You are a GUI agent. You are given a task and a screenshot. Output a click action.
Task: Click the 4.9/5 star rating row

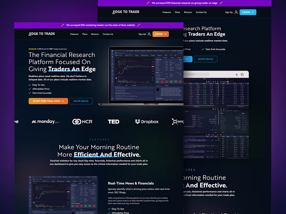(48, 49)
